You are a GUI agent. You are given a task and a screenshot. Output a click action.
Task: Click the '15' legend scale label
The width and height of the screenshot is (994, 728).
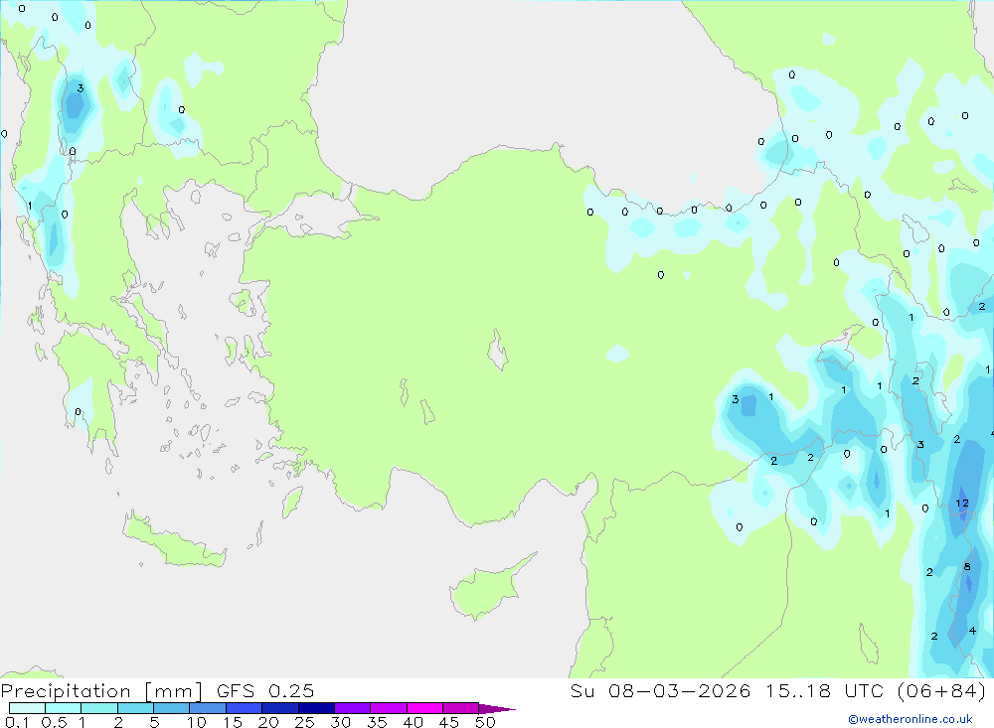click(233, 722)
